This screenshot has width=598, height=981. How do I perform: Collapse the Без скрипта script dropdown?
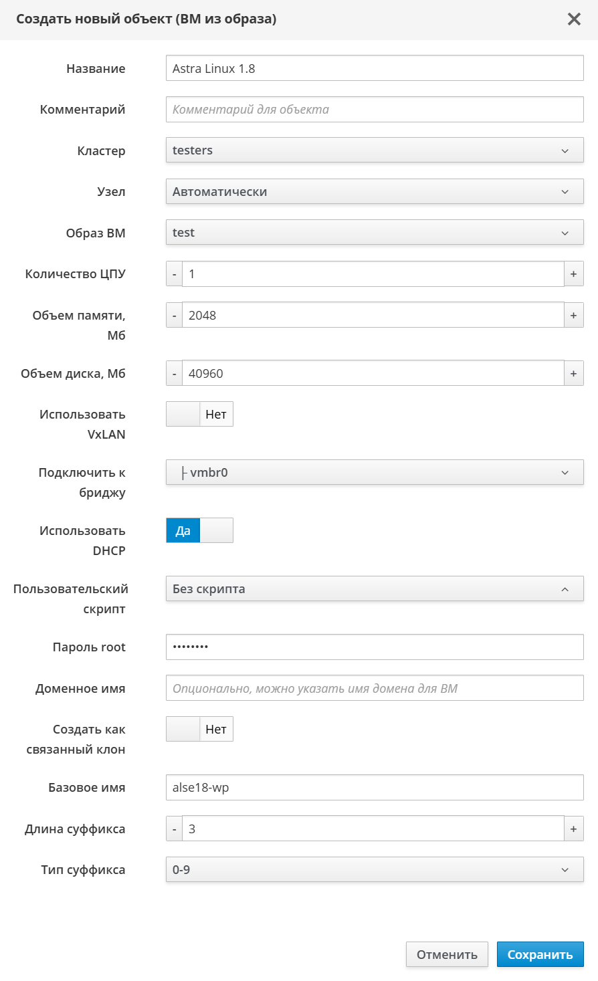[375, 589]
